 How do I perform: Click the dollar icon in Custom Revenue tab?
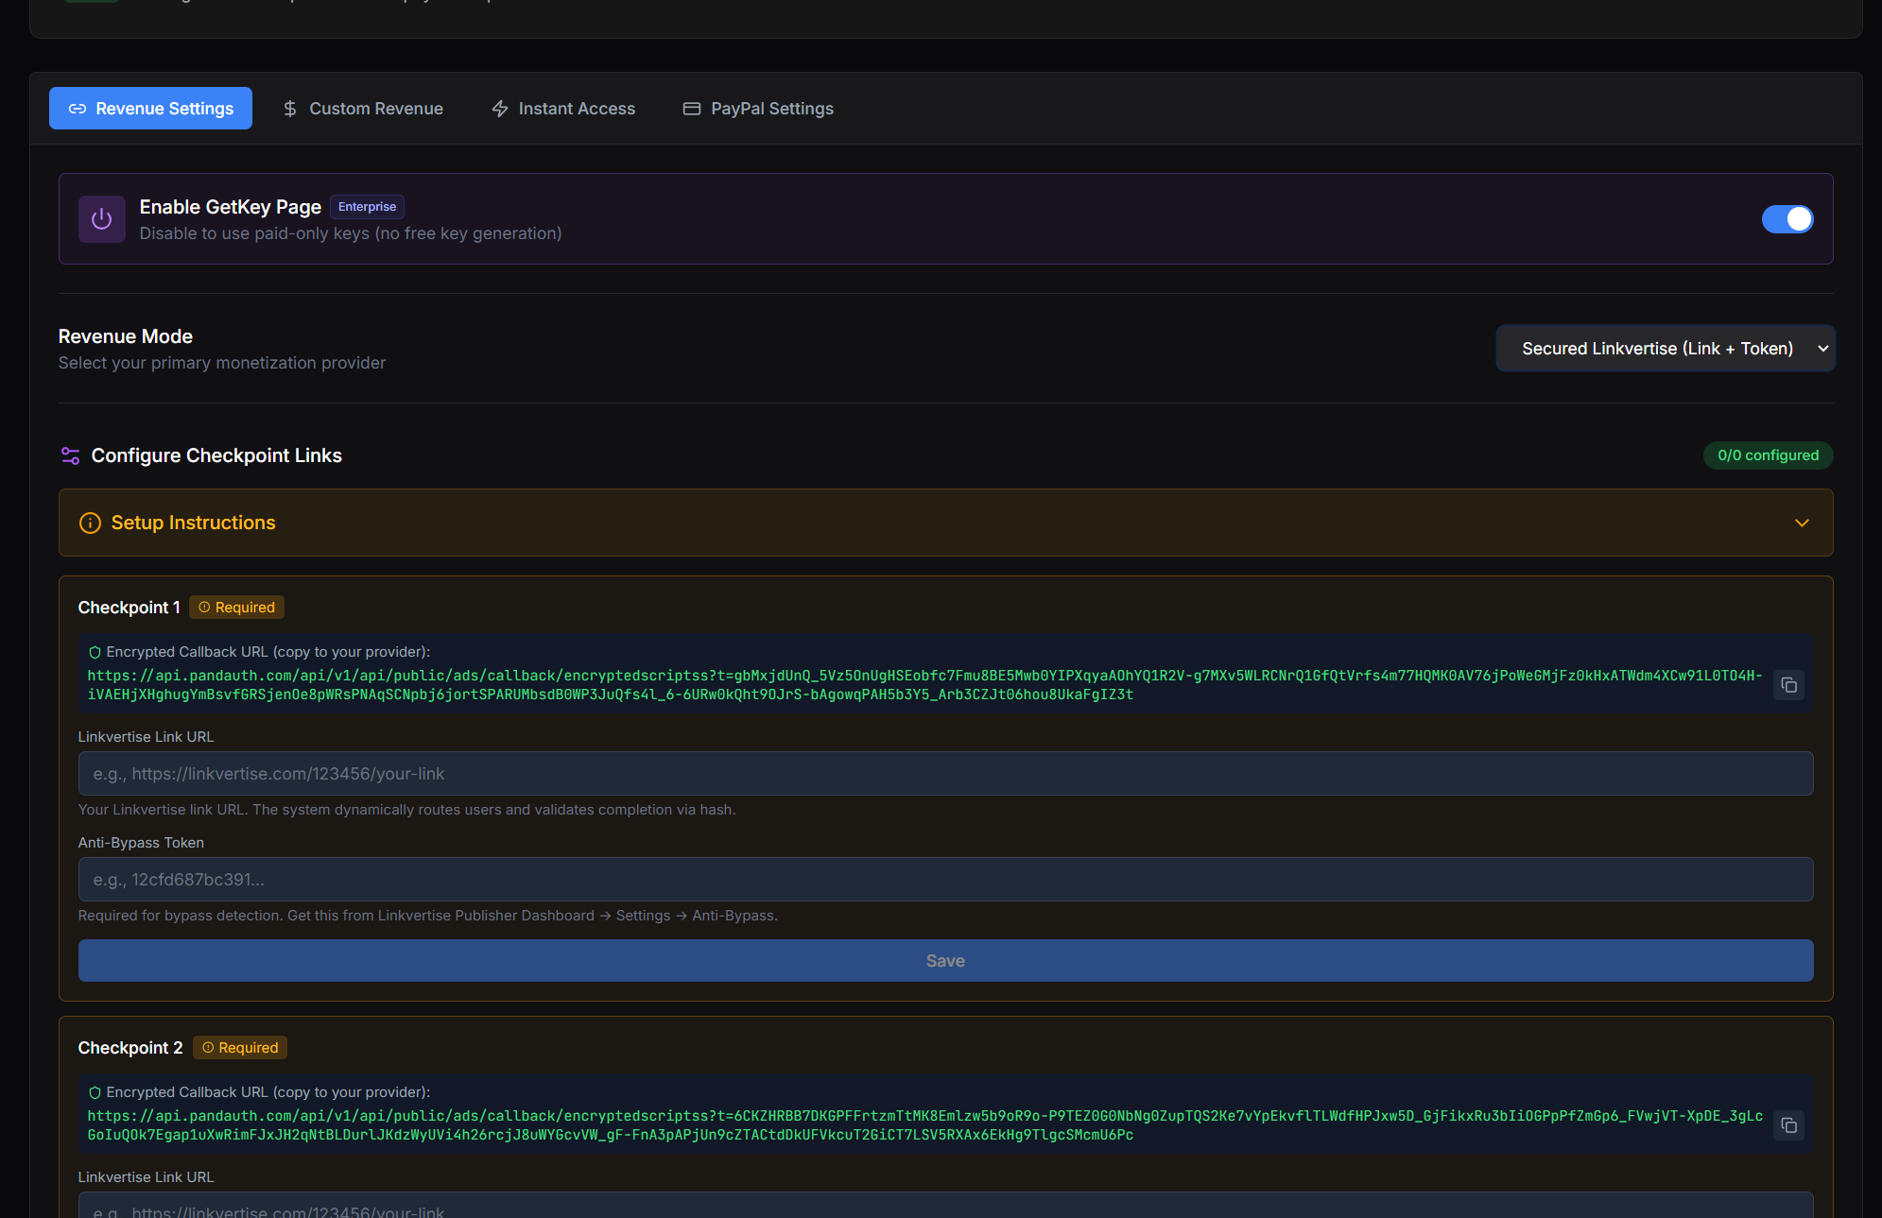coord(290,109)
